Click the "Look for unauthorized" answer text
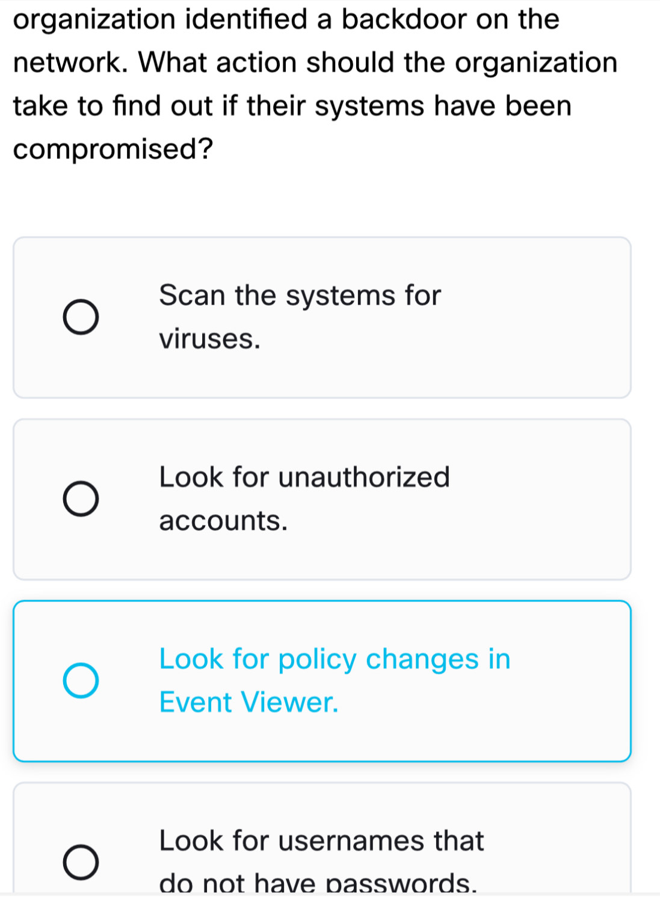 click(304, 477)
